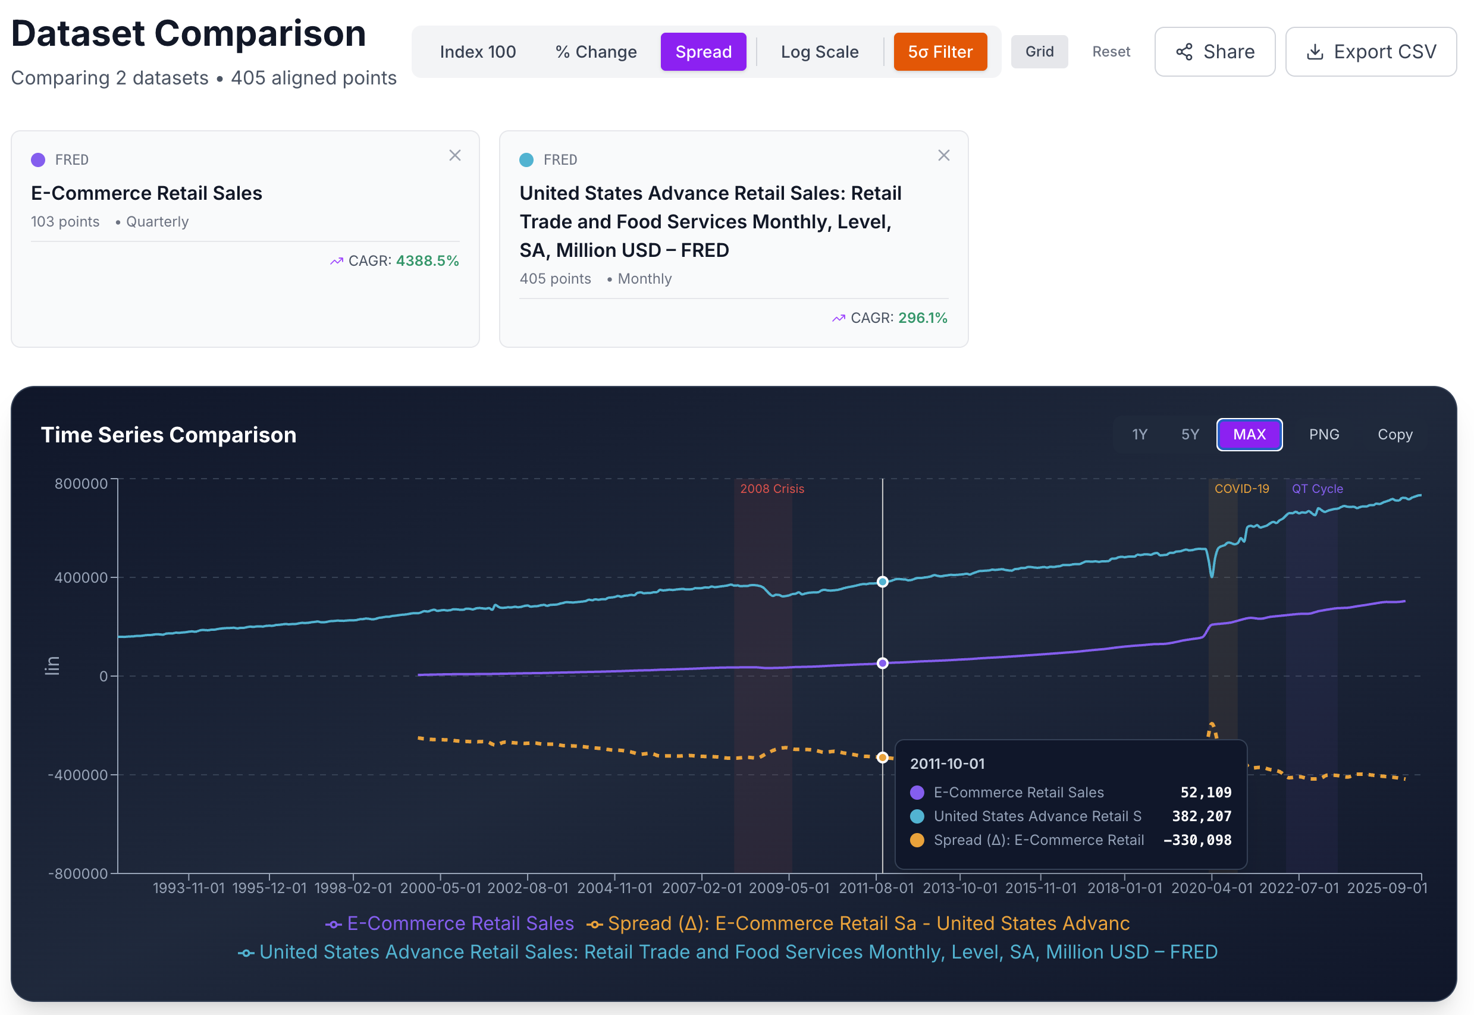Hide the E-Commerce Retail Sales legend series
The height and width of the screenshot is (1015, 1474).
(x=459, y=923)
